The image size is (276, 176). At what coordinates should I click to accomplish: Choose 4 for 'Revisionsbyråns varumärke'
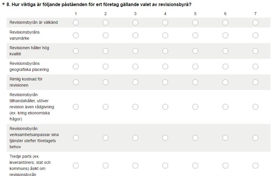(165, 35)
